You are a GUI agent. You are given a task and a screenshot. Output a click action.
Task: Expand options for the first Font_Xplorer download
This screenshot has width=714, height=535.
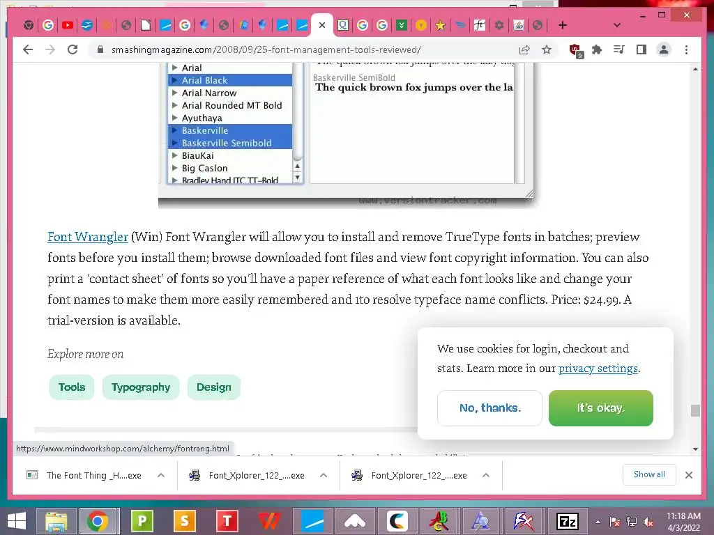coord(324,475)
